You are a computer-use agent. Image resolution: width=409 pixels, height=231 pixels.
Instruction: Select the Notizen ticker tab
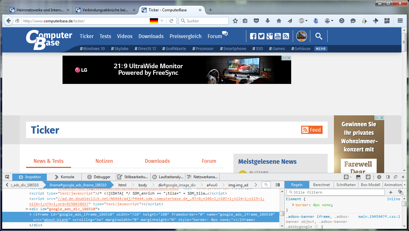(104, 161)
